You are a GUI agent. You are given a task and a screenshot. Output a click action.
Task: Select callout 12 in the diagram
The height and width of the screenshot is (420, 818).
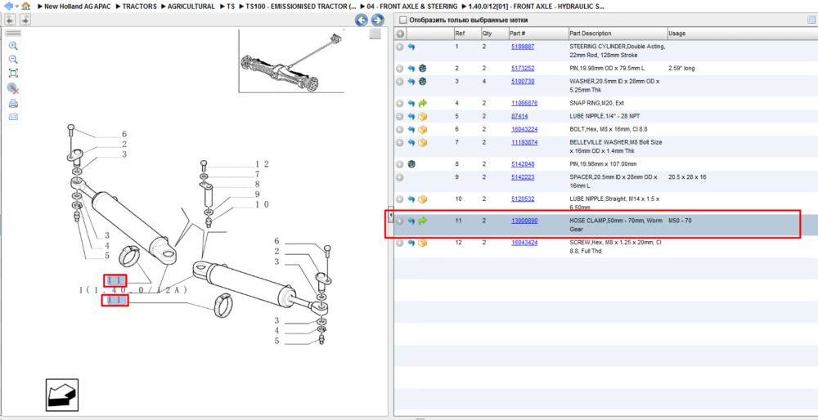[x=262, y=165]
